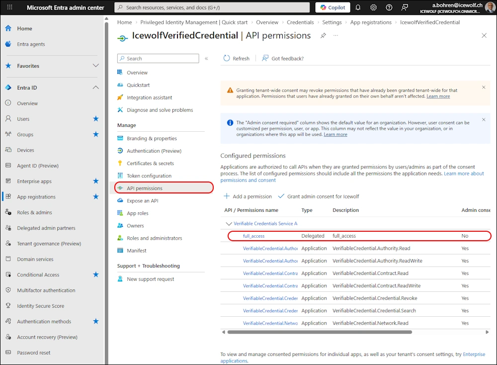Collapse the resource menu with double chevron
The width and height of the screenshot is (497, 365).
(x=206, y=58)
